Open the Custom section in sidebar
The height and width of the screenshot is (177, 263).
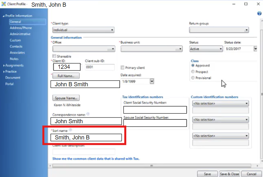point(15,40)
